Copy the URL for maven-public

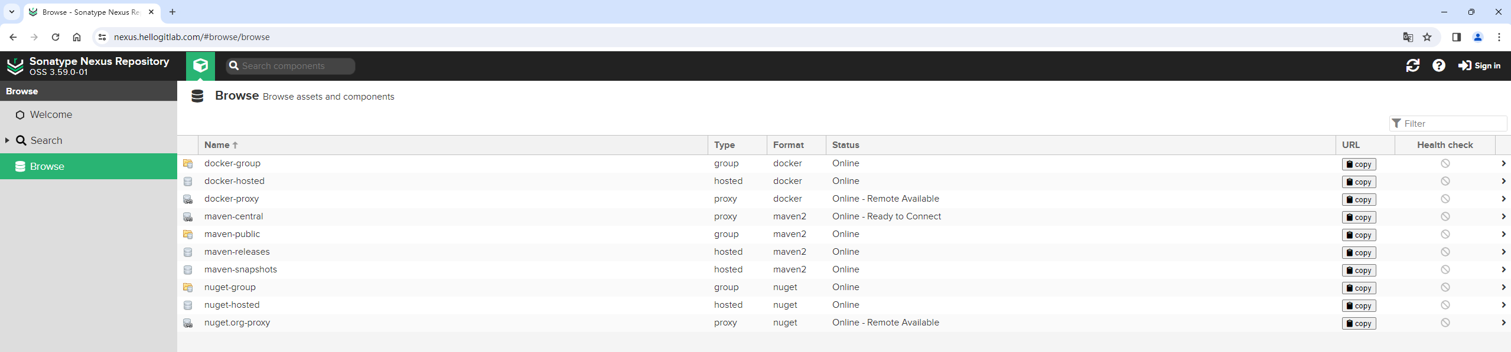point(1359,235)
